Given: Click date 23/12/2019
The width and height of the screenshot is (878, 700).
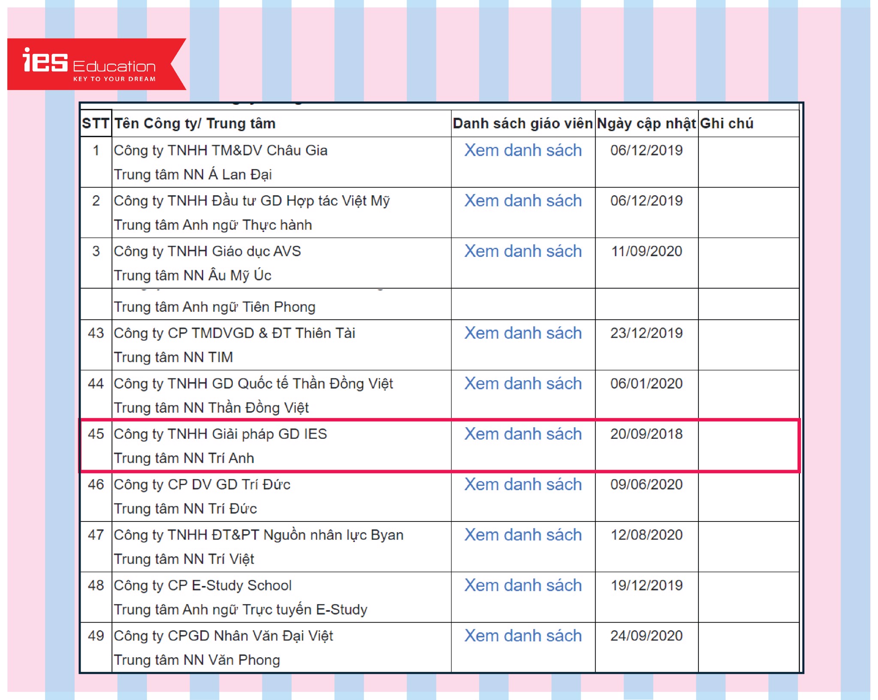Looking at the screenshot, I should [646, 334].
